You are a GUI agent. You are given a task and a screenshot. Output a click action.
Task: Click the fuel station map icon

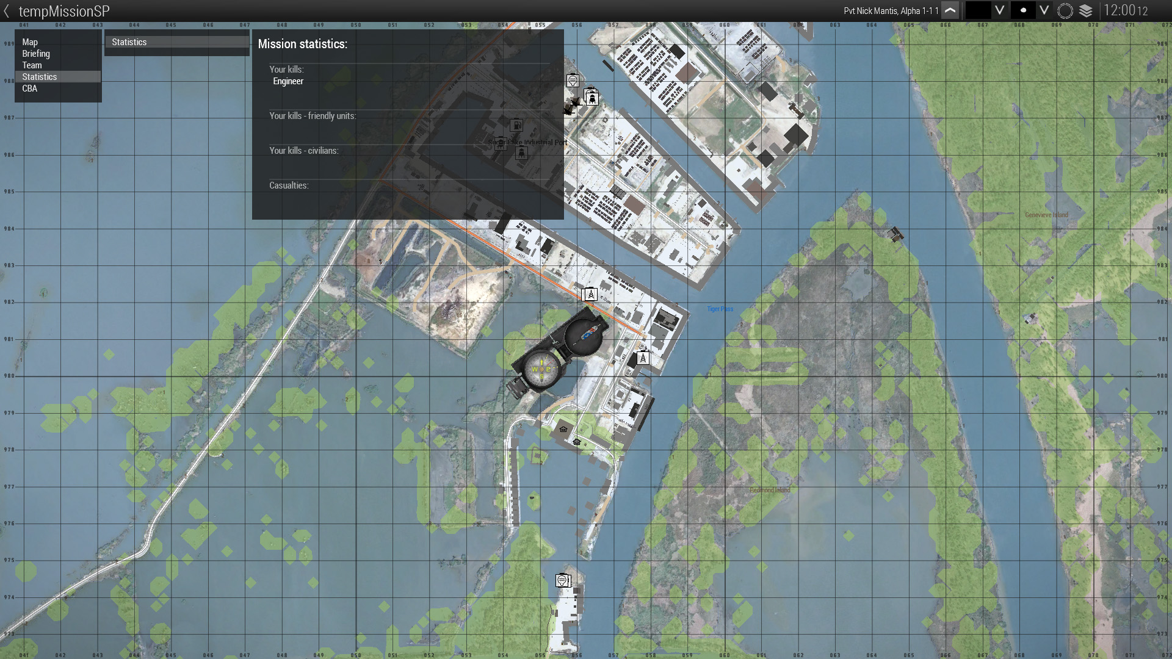[516, 126]
